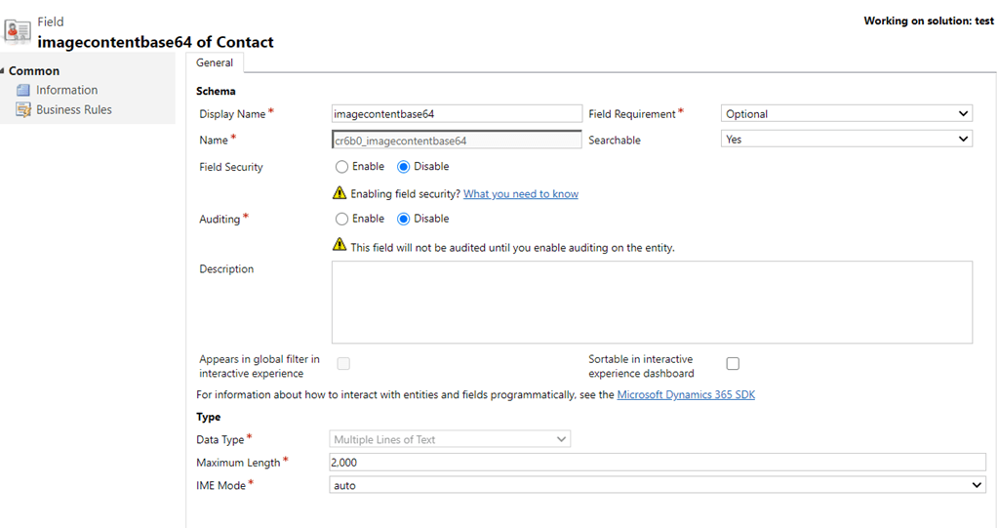Open Information in the Common navigation
The width and height of the screenshot is (999, 528).
click(x=66, y=90)
